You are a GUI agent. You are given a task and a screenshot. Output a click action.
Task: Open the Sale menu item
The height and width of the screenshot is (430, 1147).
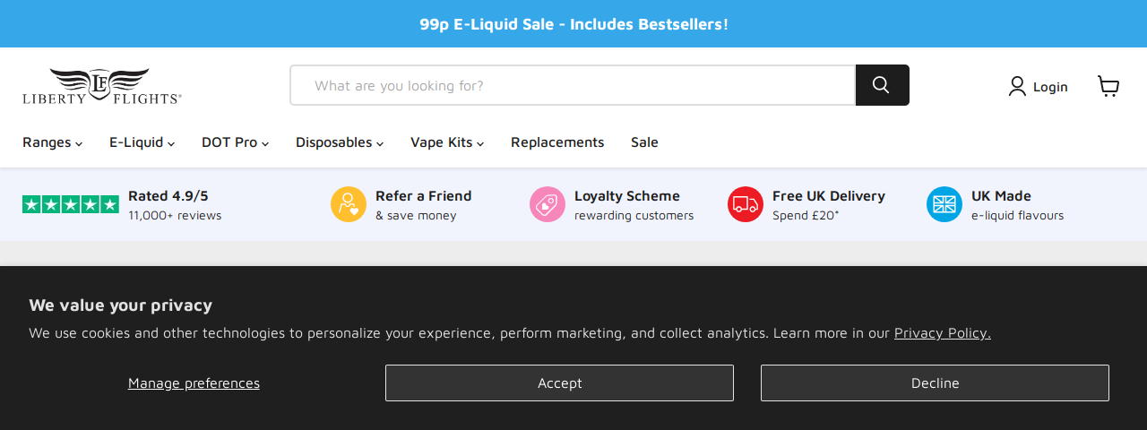coord(644,142)
